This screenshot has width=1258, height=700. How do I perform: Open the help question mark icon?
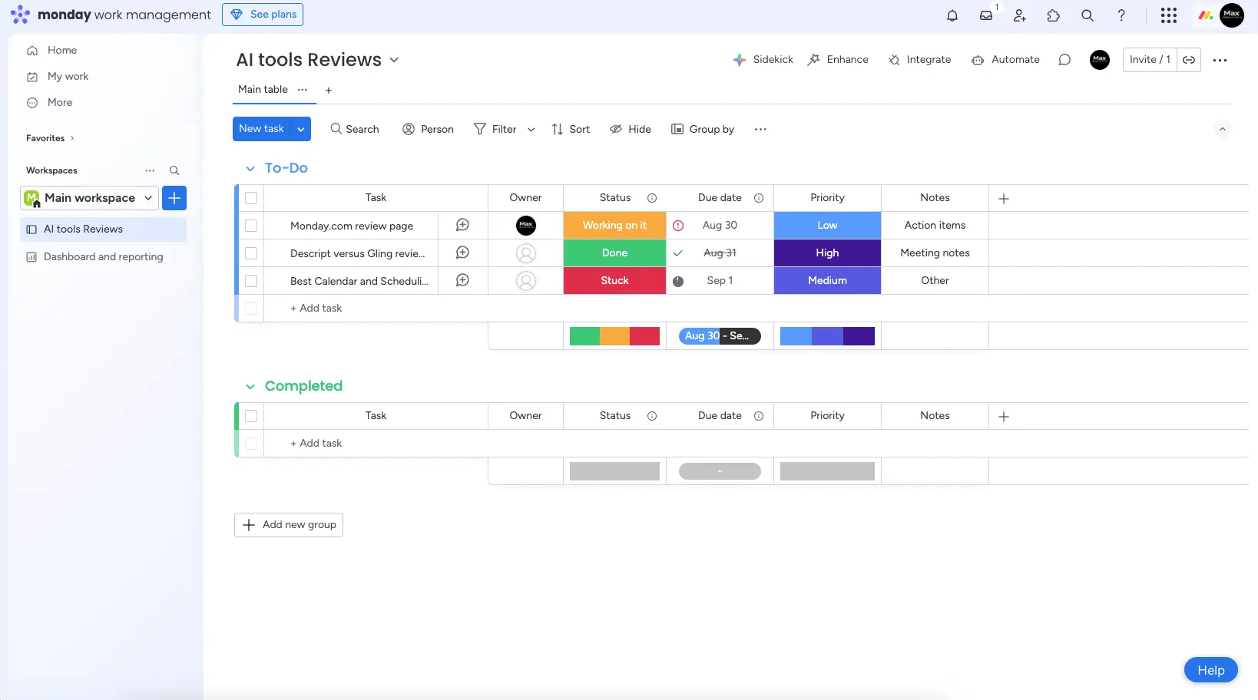pyautogui.click(x=1121, y=15)
